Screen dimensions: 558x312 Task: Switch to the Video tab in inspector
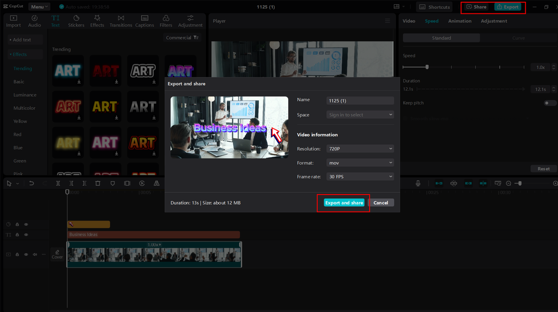(409, 21)
